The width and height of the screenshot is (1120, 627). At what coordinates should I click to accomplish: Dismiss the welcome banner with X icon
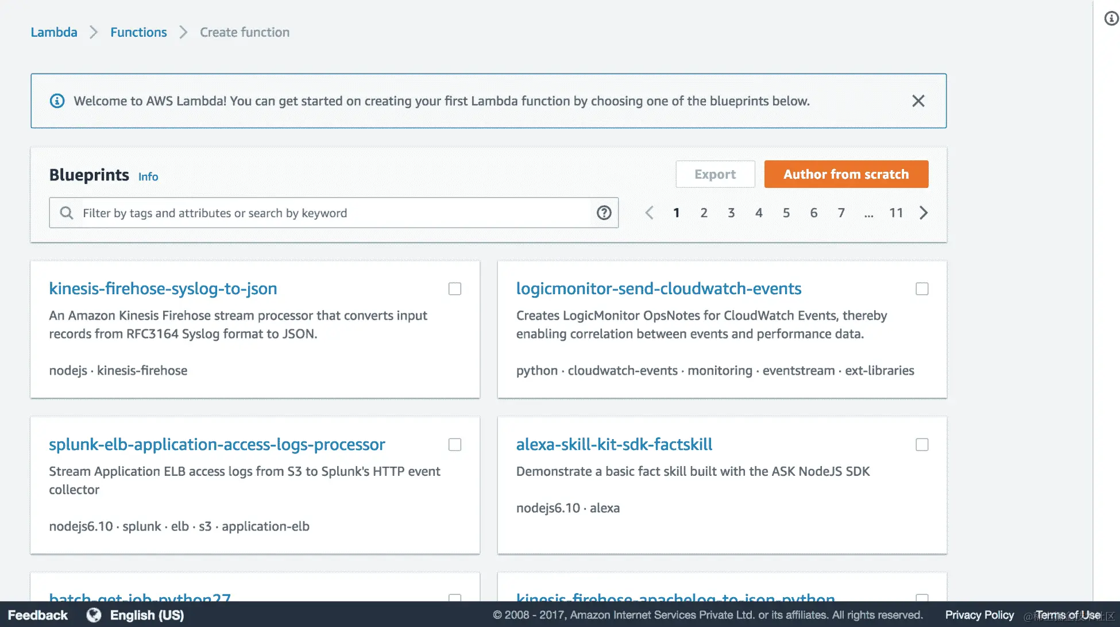click(x=918, y=101)
